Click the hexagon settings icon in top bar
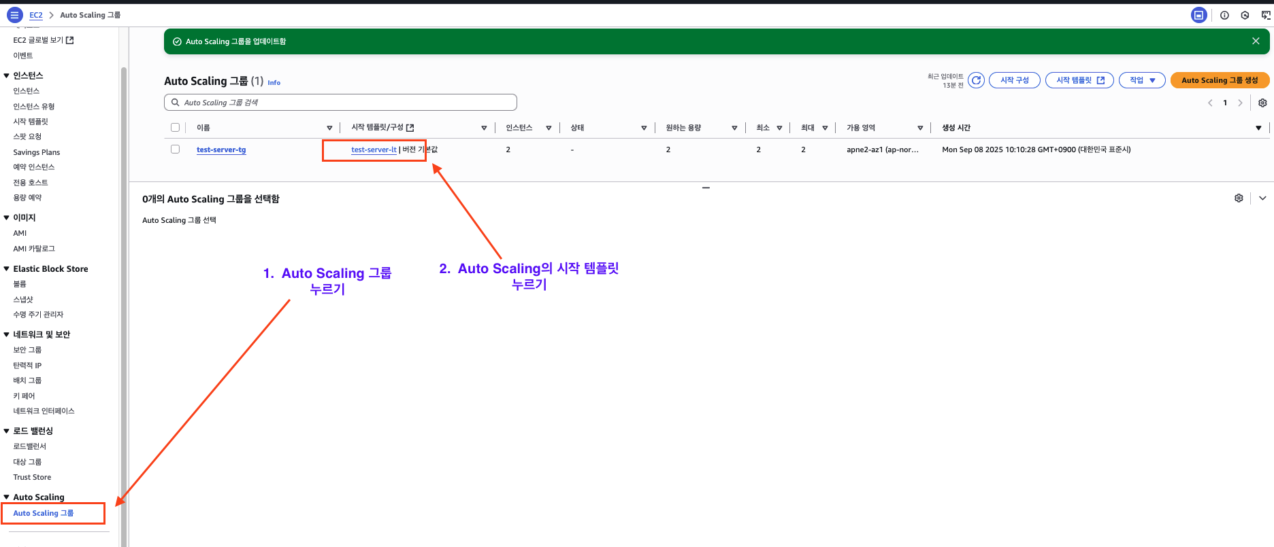Image resolution: width=1274 pixels, height=547 pixels. pyautogui.click(x=1245, y=15)
